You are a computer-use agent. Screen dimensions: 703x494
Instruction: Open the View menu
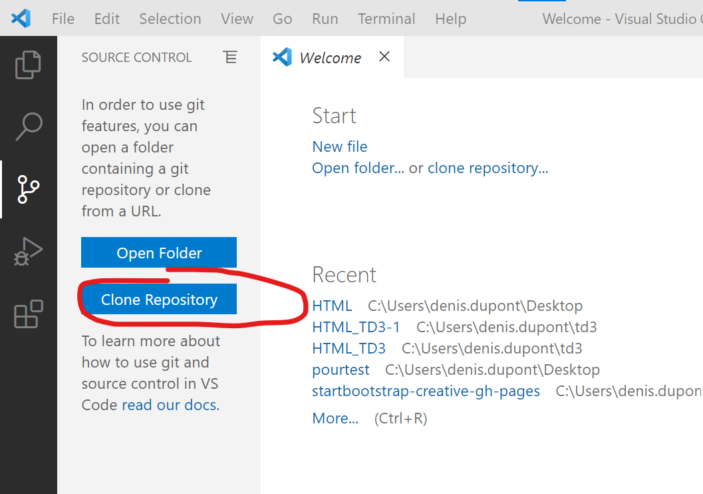(237, 19)
